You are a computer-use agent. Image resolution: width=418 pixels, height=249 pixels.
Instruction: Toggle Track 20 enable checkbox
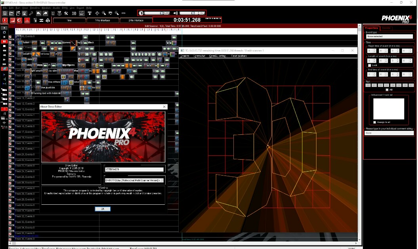pos(10,149)
